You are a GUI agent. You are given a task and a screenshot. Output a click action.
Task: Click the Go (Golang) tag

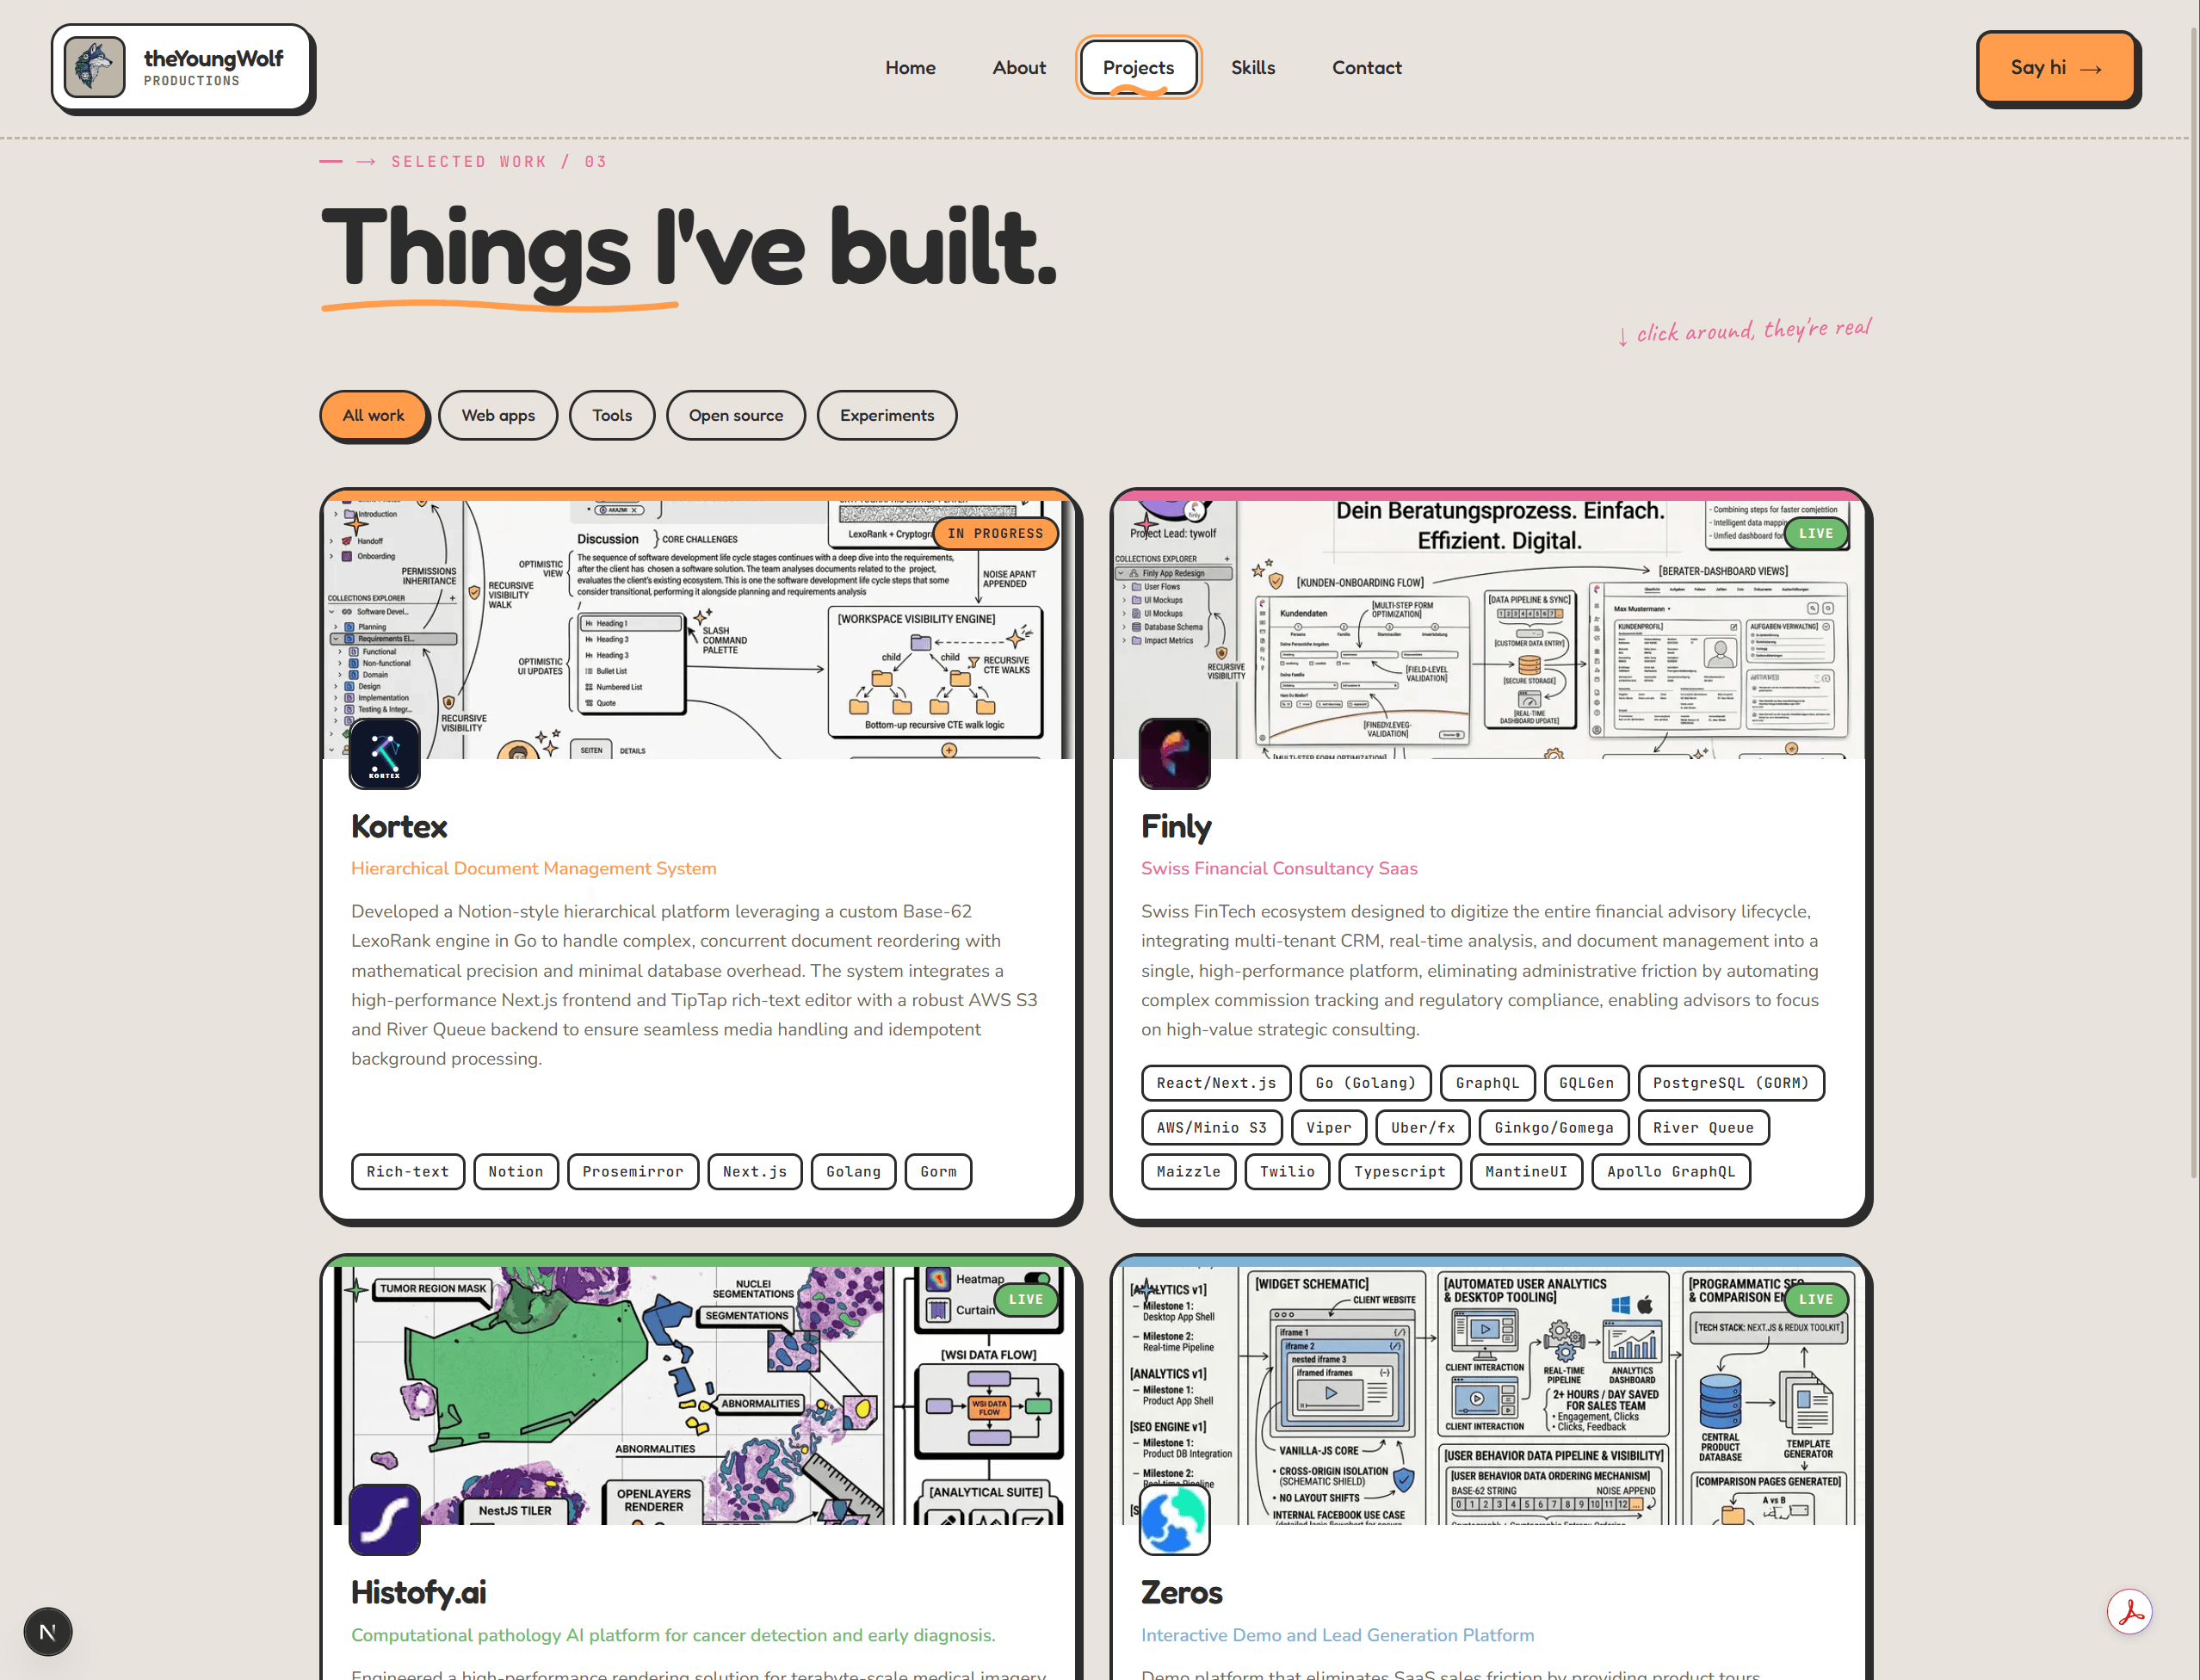tap(1366, 1083)
